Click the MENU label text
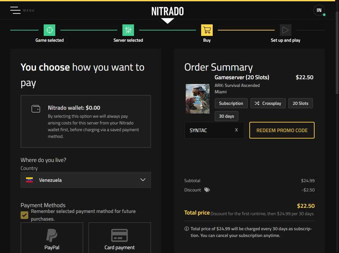This screenshot has height=253, width=339. 29,10
